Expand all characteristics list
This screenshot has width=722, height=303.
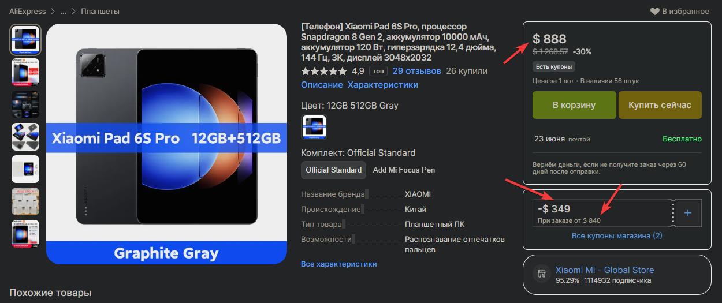click(x=338, y=264)
